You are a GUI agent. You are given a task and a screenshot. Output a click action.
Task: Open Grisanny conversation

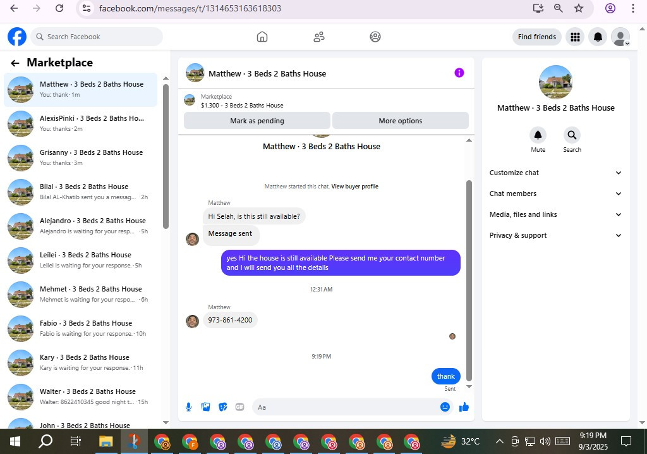[x=80, y=158]
